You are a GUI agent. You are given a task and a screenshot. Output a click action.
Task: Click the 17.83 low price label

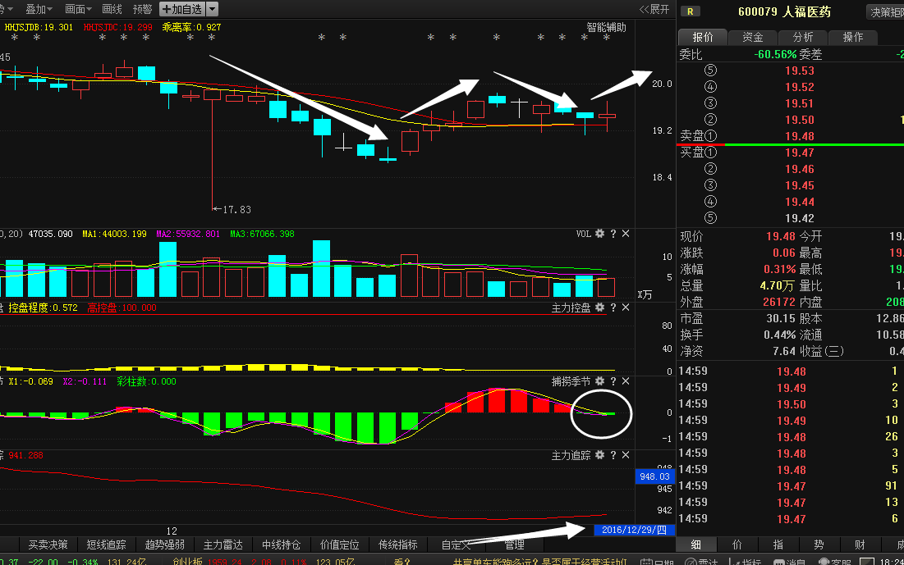pos(236,210)
